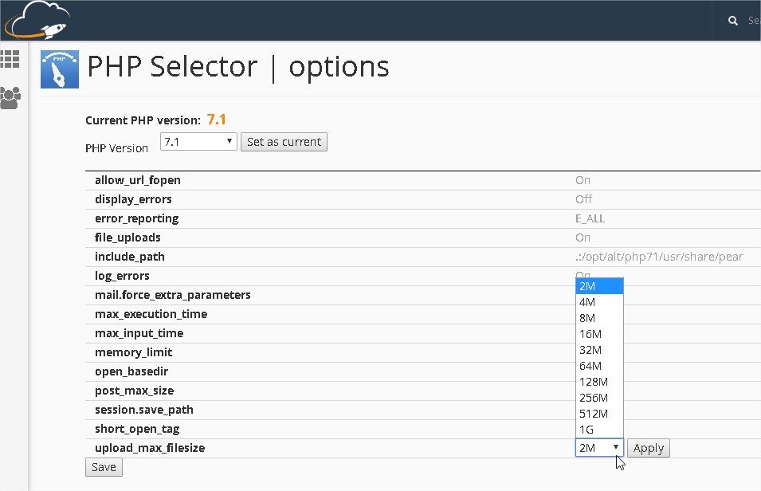Choose 64M from the size list

[590, 366]
